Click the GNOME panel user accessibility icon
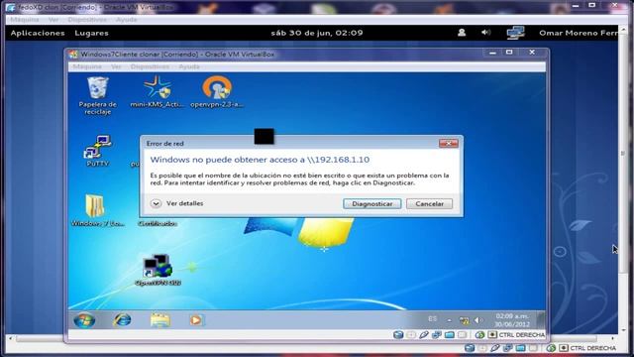The height and width of the screenshot is (357, 634). point(462,33)
